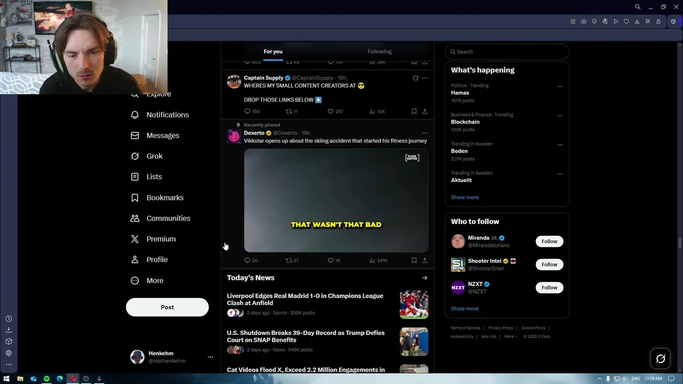Expand Today's News arrow
The width and height of the screenshot is (683, 384).
[x=425, y=278]
